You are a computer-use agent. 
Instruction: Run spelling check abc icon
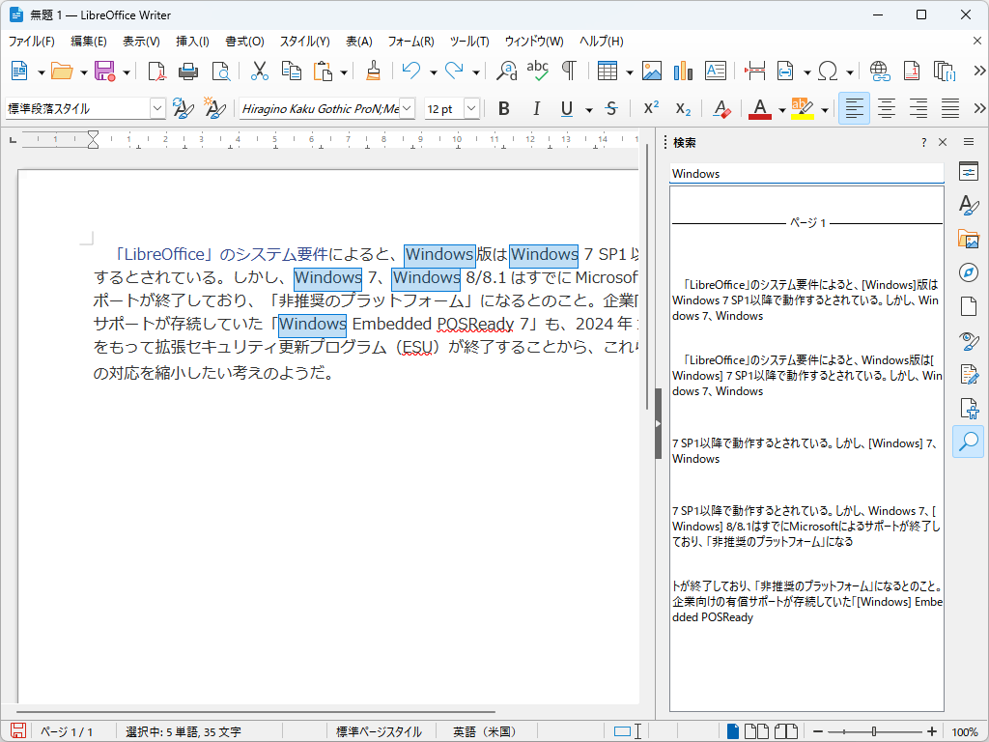tap(537, 71)
